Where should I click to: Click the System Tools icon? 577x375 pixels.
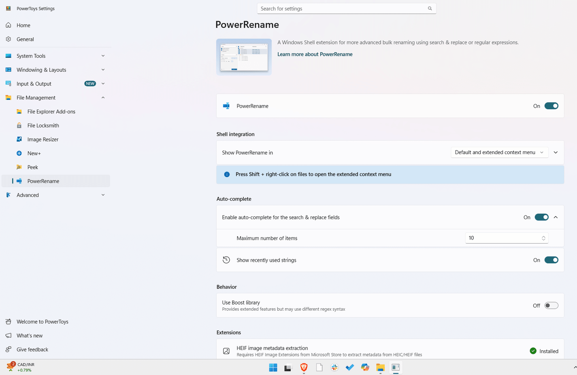9,56
